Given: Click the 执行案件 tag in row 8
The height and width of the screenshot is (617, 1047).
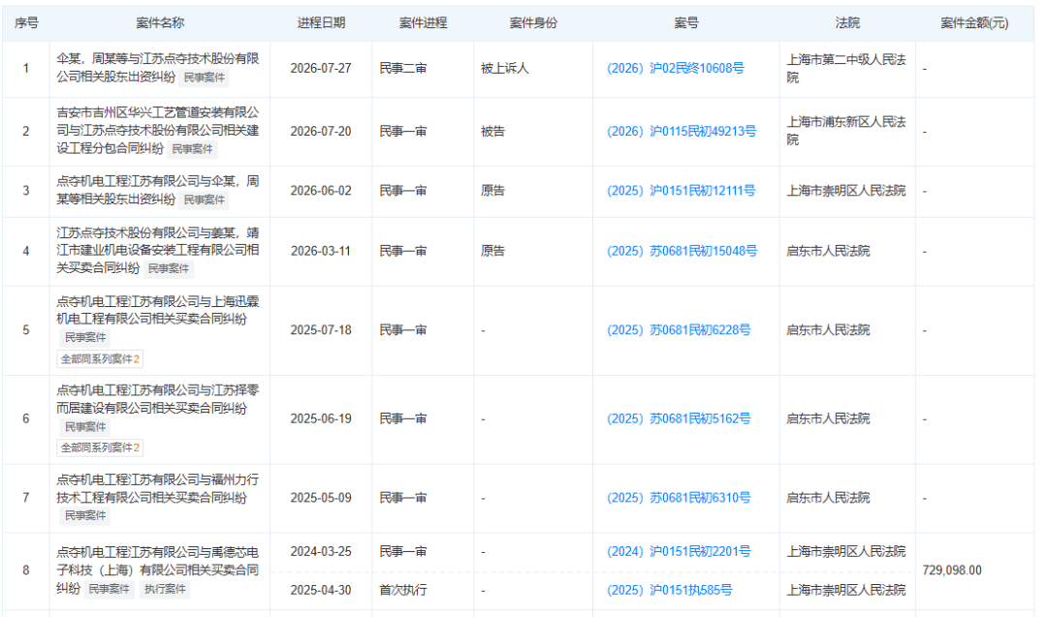Looking at the screenshot, I should 165,589.
